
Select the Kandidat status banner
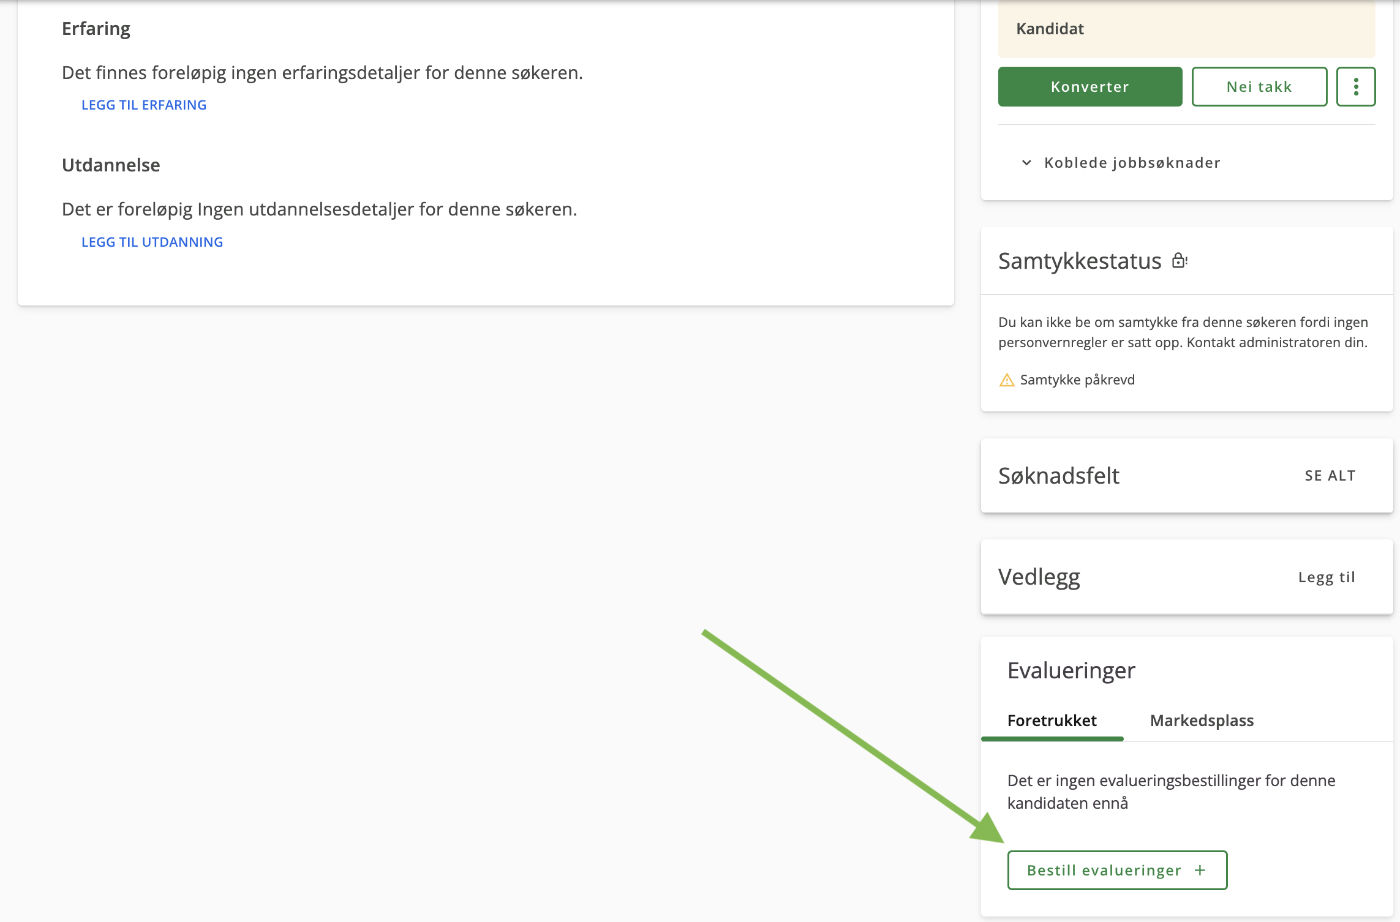click(1186, 29)
